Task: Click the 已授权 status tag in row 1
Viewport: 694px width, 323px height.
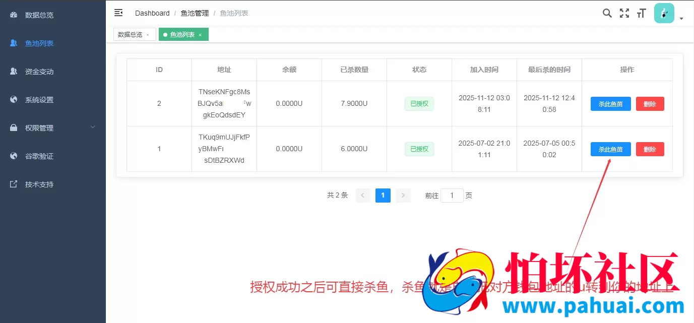Action: coord(419,149)
